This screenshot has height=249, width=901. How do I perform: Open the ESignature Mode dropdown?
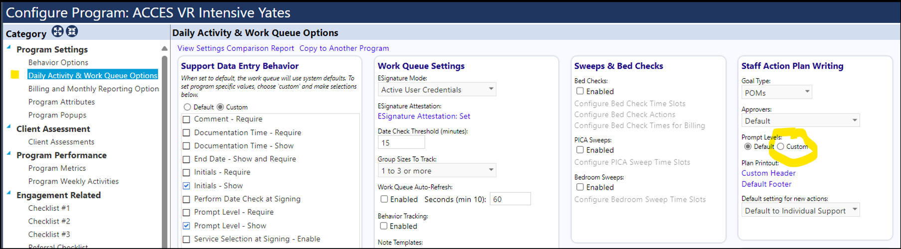point(437,89)
